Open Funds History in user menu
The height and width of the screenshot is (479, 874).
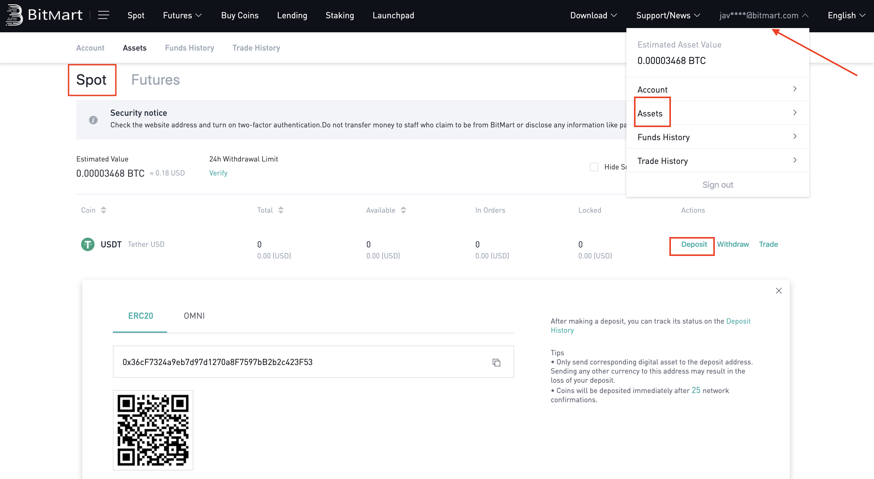[x=718, y=137]
